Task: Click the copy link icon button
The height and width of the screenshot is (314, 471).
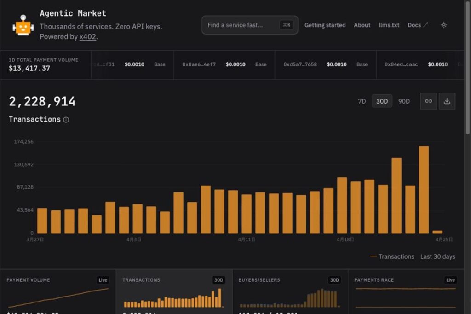Action: [428, 101]
